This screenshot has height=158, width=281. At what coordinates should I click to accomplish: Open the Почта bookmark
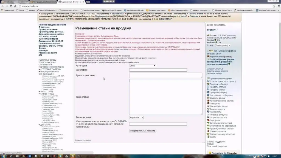[20, 10]
